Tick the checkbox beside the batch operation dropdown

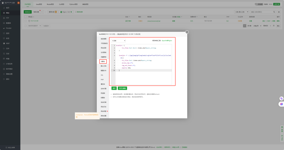tap(26, 26)
